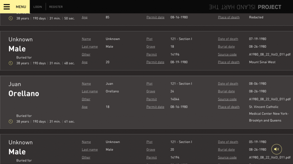Click Source code label for Juan Orellano

point(227,99)
